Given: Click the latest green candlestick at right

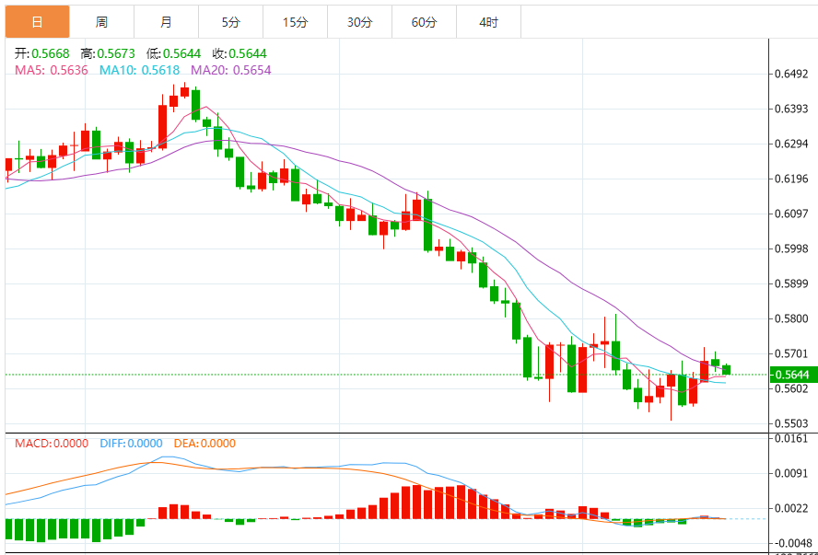Looking at the screenshot, I should pos(726,369).
